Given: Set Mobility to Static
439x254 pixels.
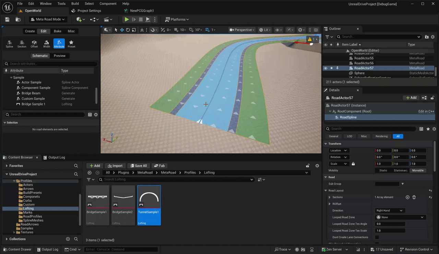Looking at the screenshot, I should (x=383, y=170).
